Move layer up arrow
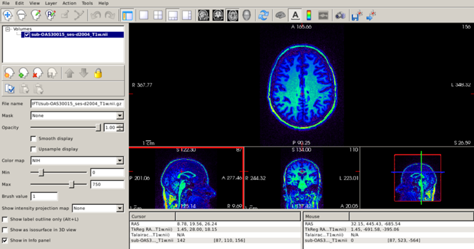Viewport: 474px width, 249px height. pyautogui.click(x=70, y=73)
